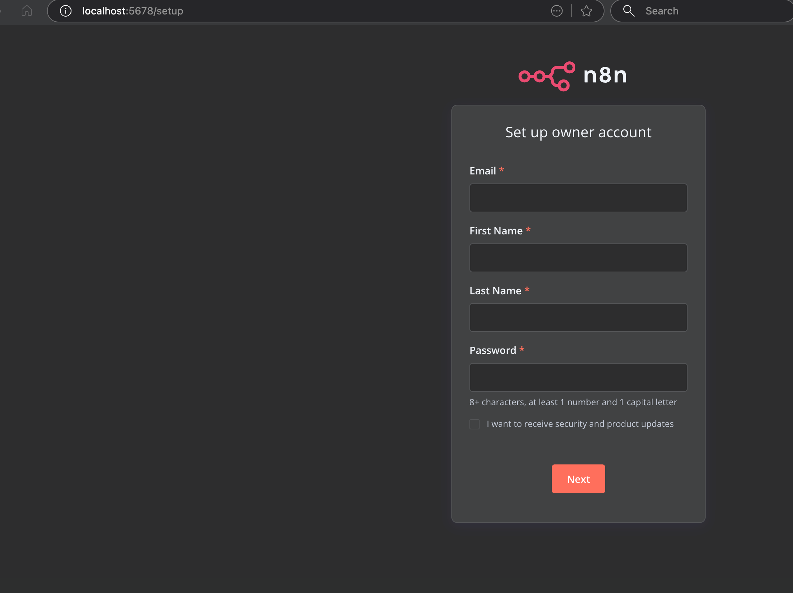The height and width of the screenshot is (593, 793).
Task: Focus the Last Name input field
Action: point(578,317)
